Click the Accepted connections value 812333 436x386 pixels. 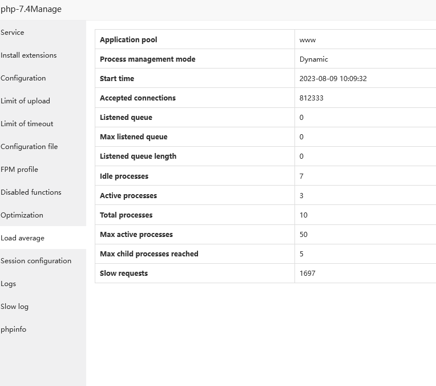(312, 98)
